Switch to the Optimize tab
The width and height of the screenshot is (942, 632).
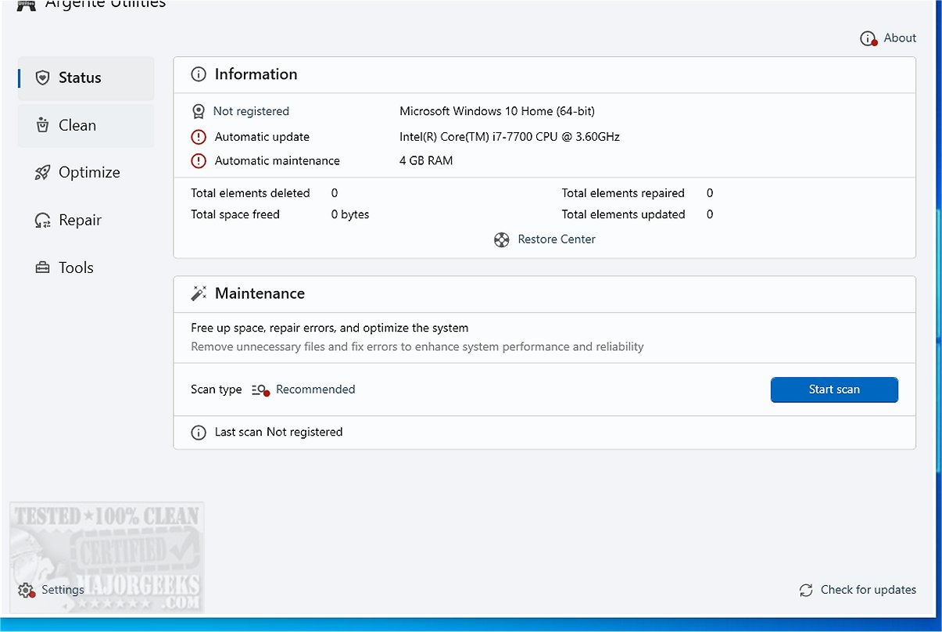click(86, 173)
